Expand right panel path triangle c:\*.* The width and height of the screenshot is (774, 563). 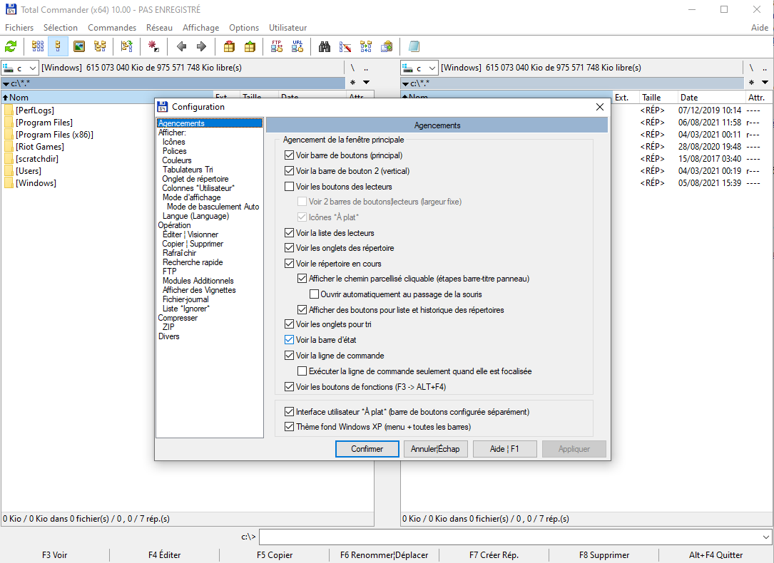click(405, 84)
